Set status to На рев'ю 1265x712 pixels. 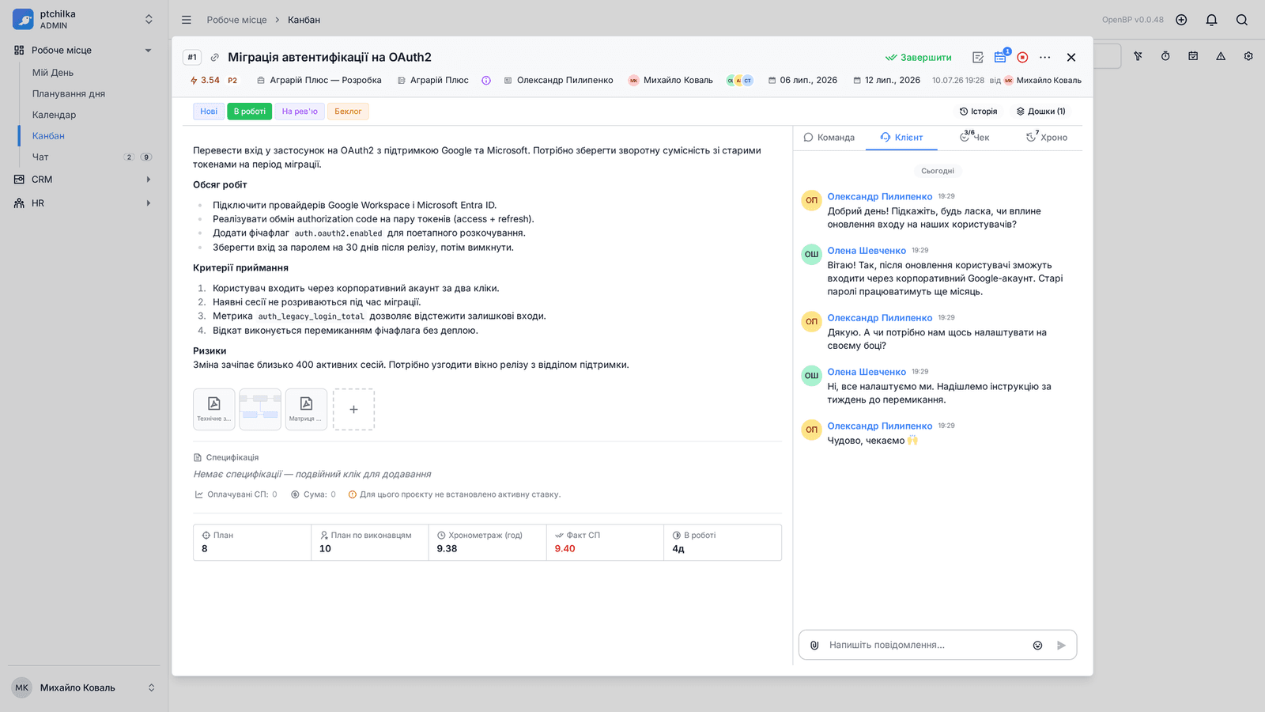click(300, 112)
